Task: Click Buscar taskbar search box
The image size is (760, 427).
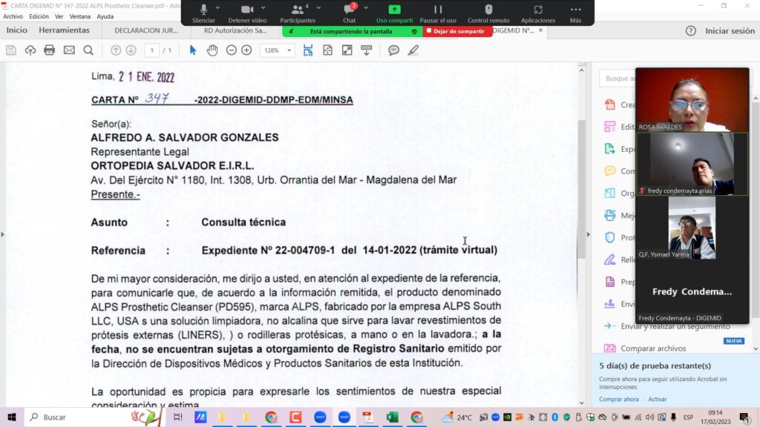Action: (x=94, y=417)
